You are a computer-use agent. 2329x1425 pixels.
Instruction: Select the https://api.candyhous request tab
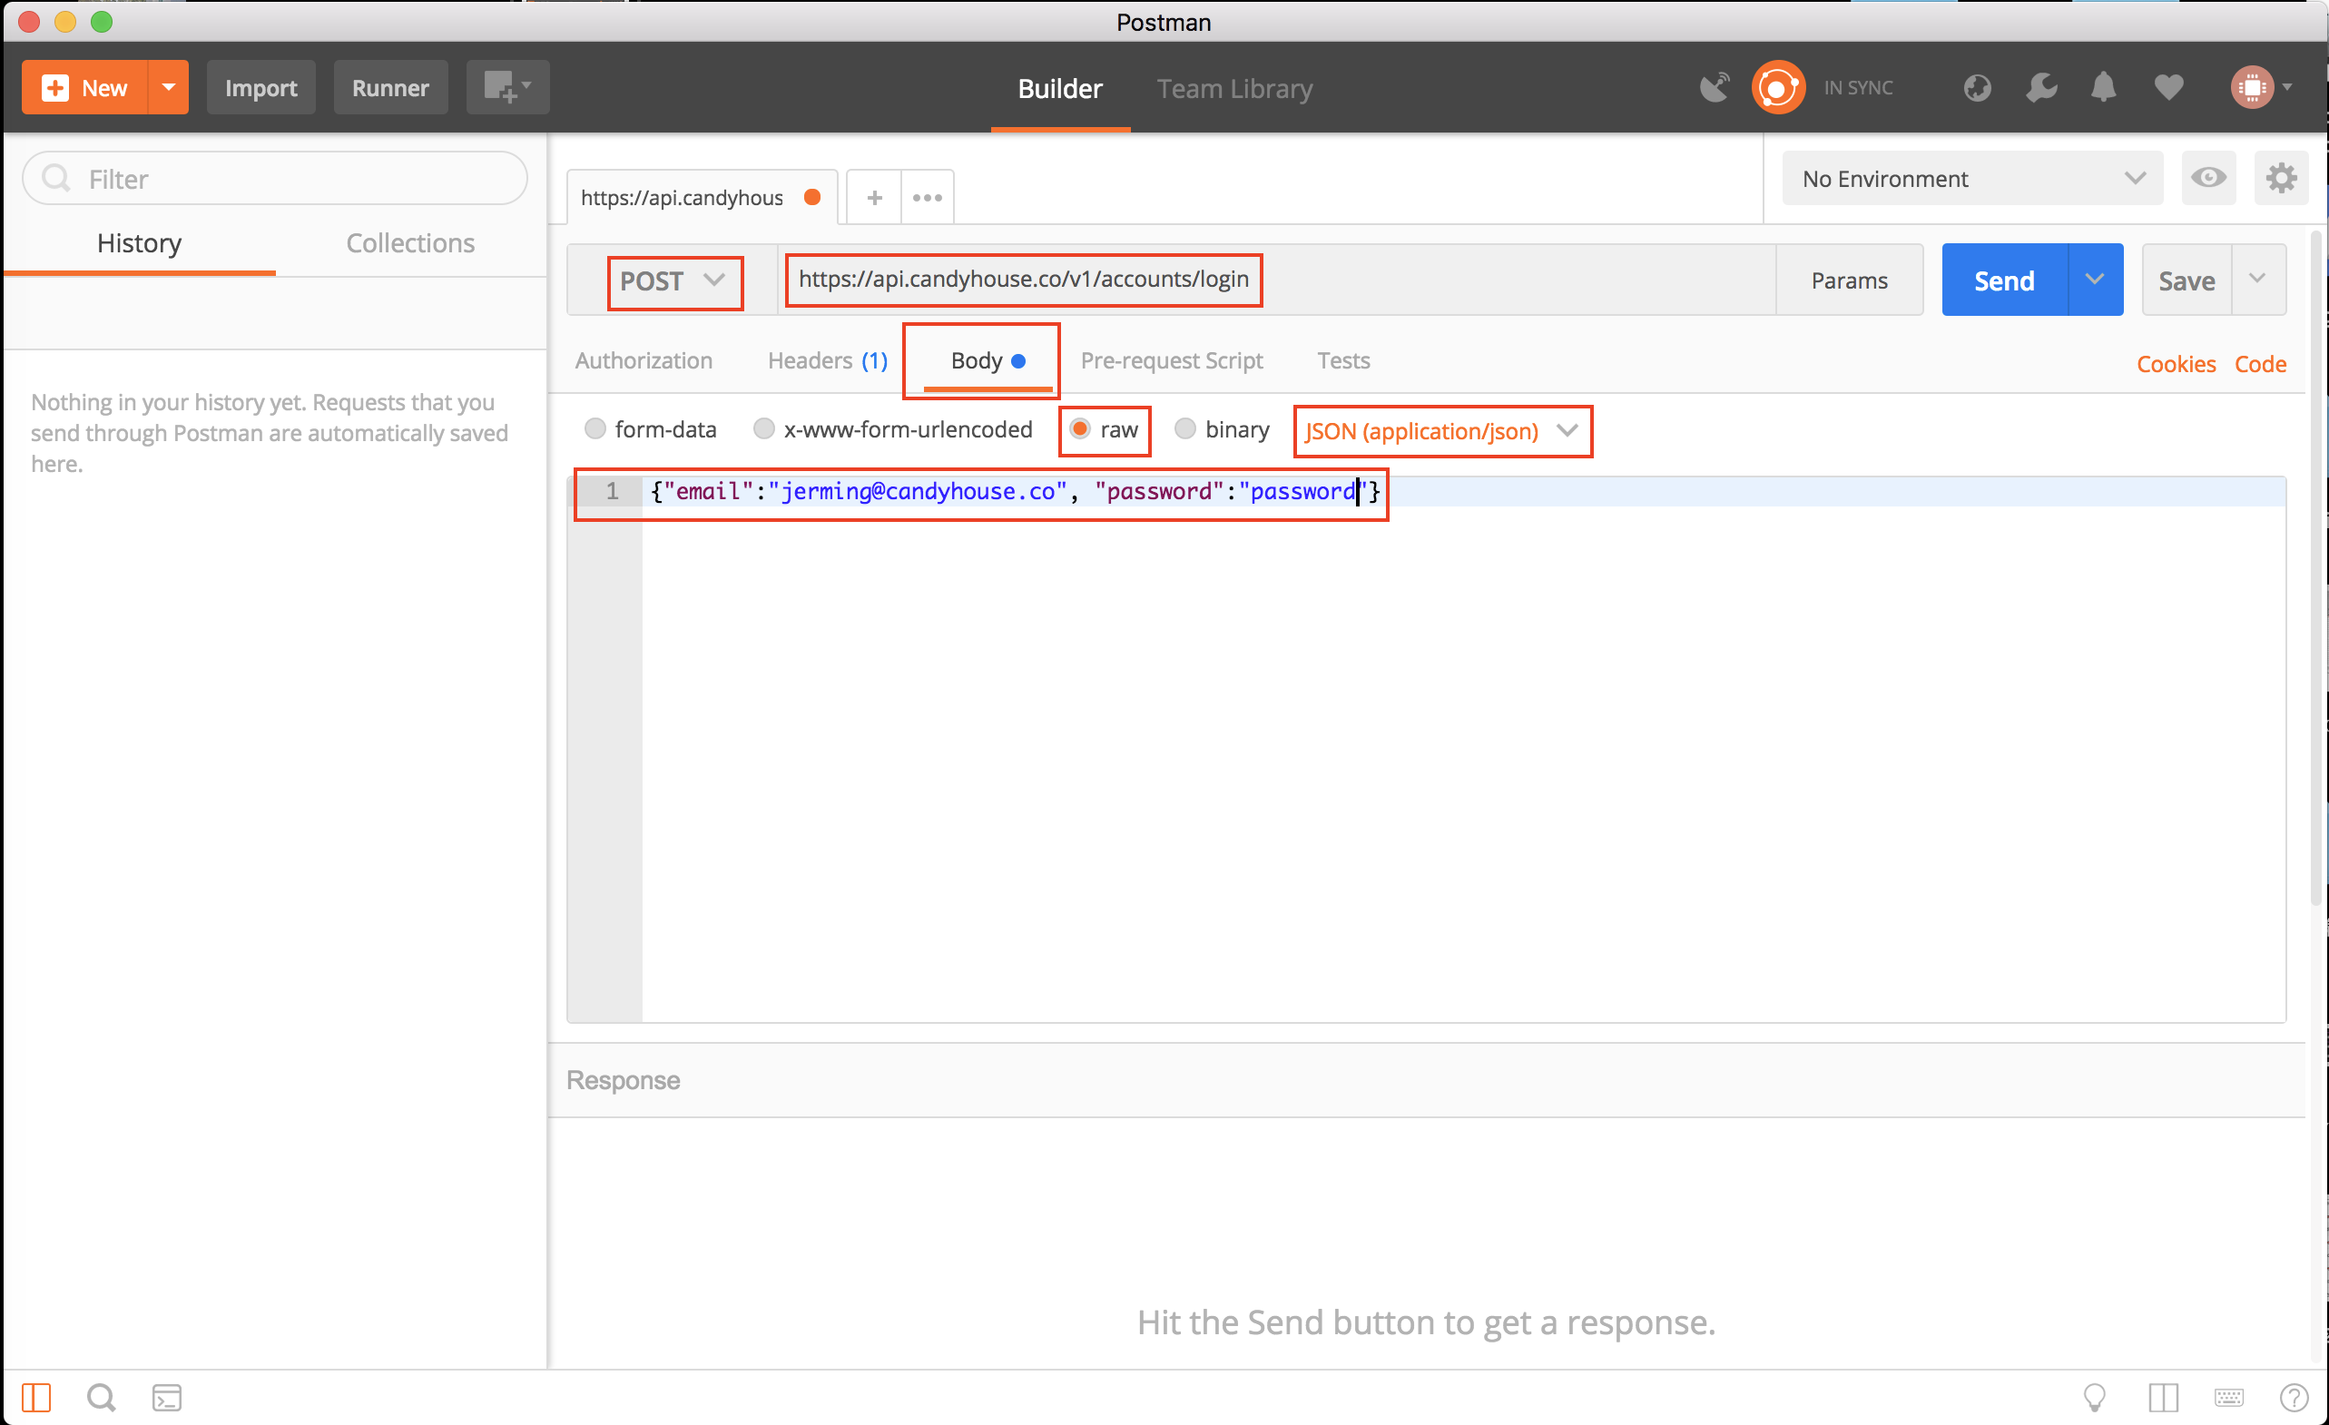[701, 198]
